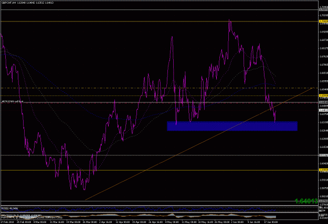Image resolution: width=328 pixels, height=224 pixels.
Task: Click the 17 Jun 00:00 time label
Action: tap(271, 222)
